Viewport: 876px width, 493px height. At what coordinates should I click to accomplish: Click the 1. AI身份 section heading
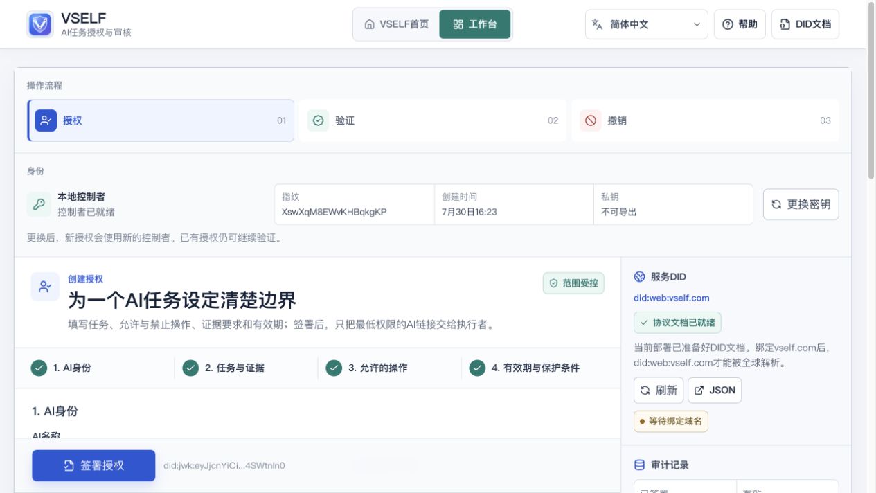click(55, 411)
